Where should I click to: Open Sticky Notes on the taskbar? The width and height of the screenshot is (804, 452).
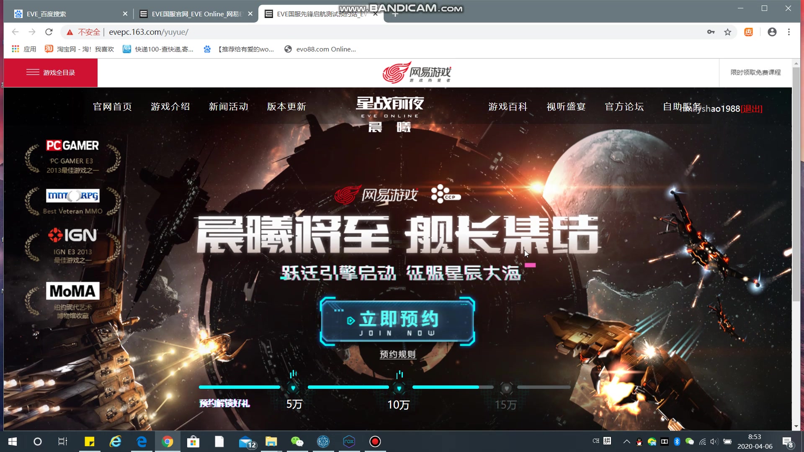[90, 442]
